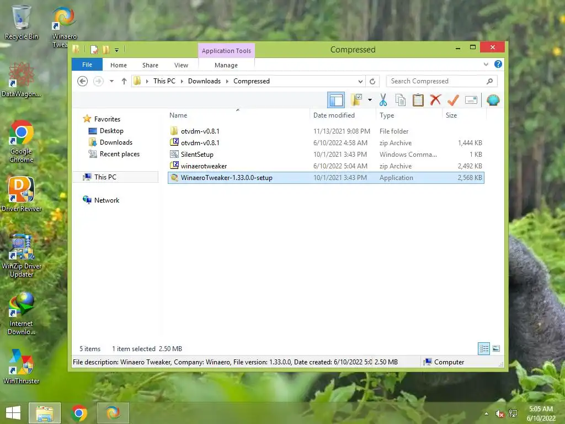Select the otvdm-v0.8.1 file folder

pyautogui.click(x=326, y=131)
